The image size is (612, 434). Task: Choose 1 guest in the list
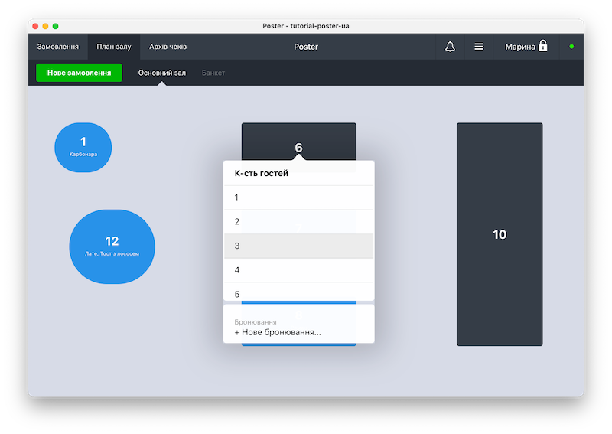tap(298, 197)
